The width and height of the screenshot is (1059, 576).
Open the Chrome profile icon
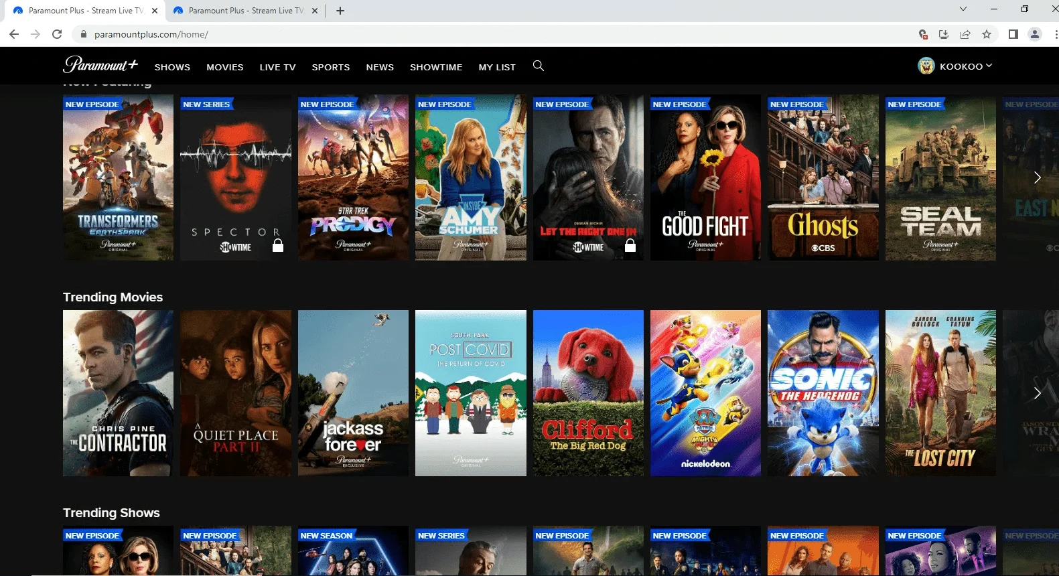click(1035, 34)
